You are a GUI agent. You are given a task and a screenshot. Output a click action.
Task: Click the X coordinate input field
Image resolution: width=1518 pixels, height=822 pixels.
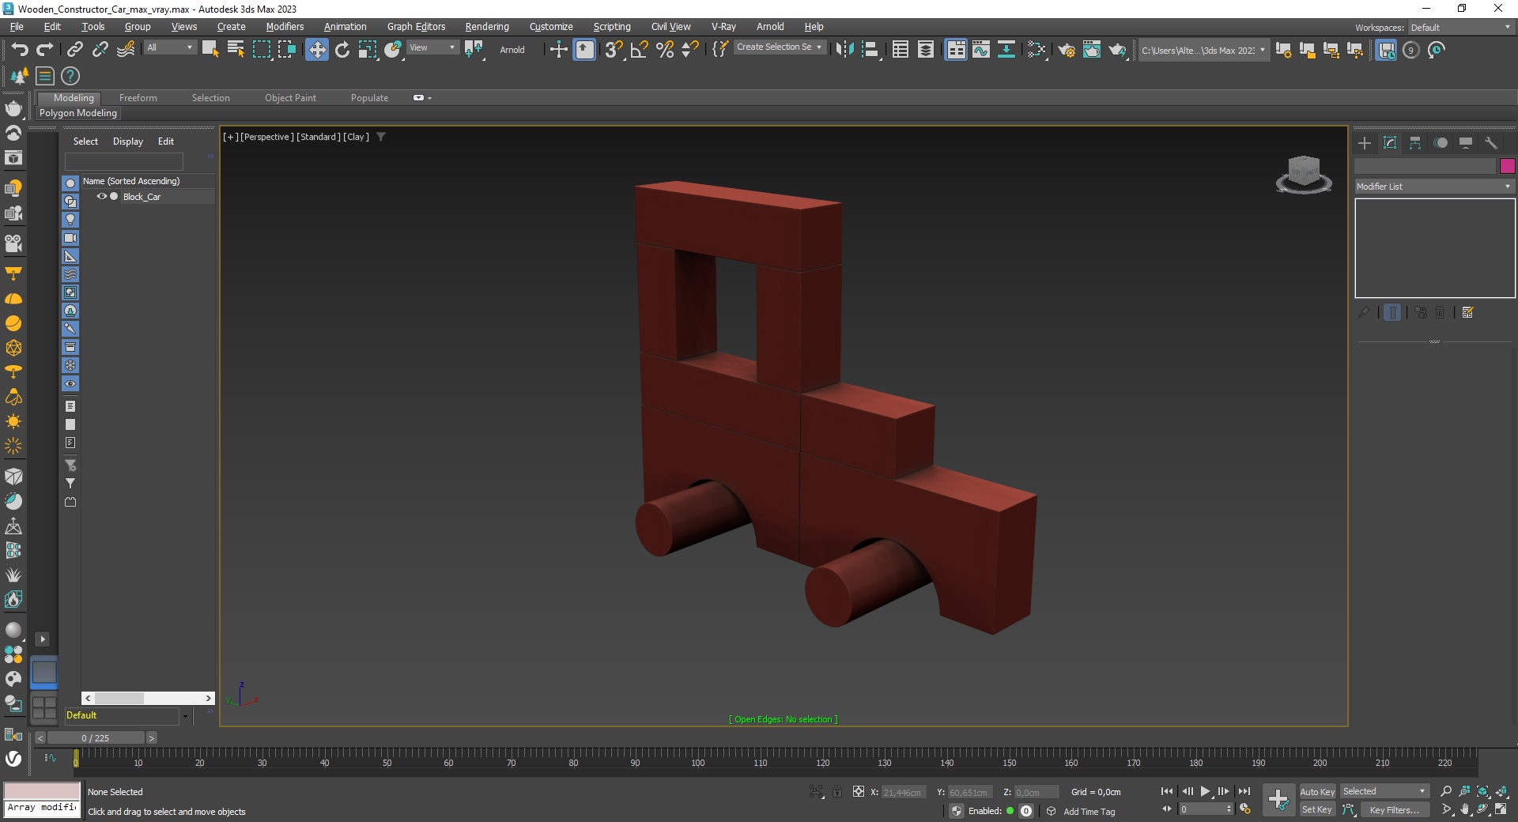click(904, 792)
